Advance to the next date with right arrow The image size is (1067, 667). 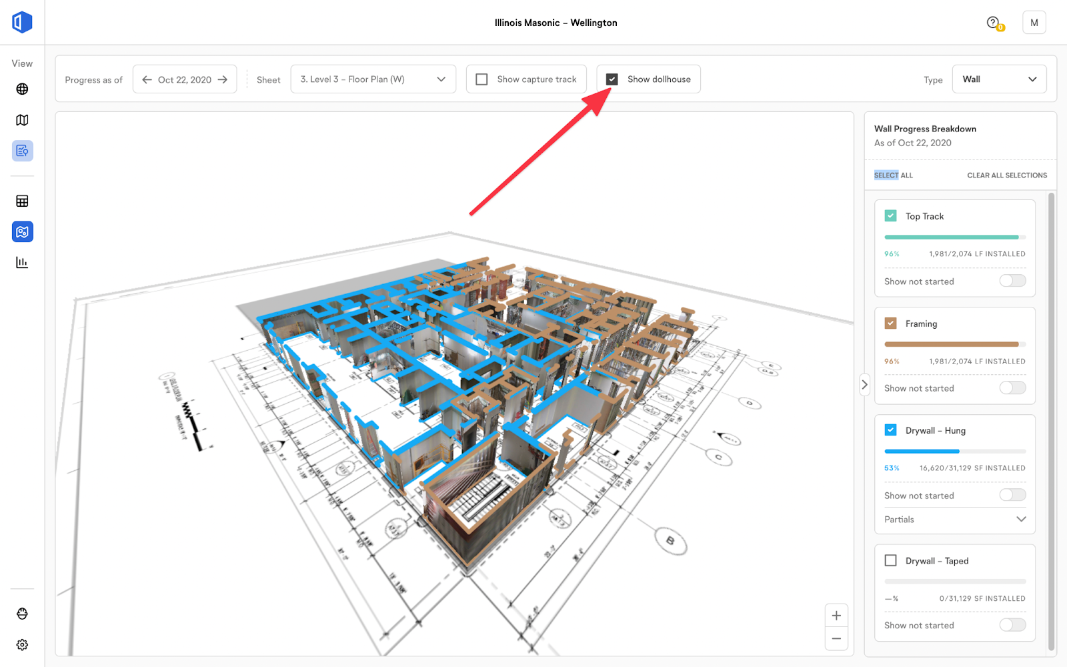click(224, 79)
